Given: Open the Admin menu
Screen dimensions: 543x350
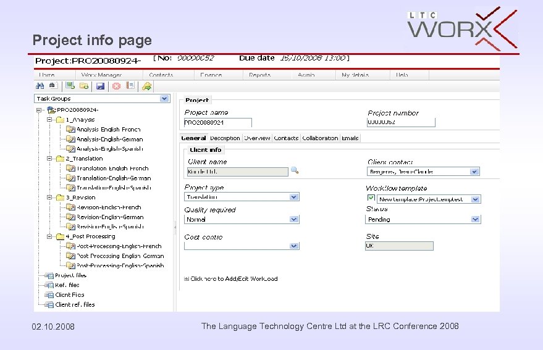Looking at the screenshot, I should pyautogui.click(x=306, y=75).
